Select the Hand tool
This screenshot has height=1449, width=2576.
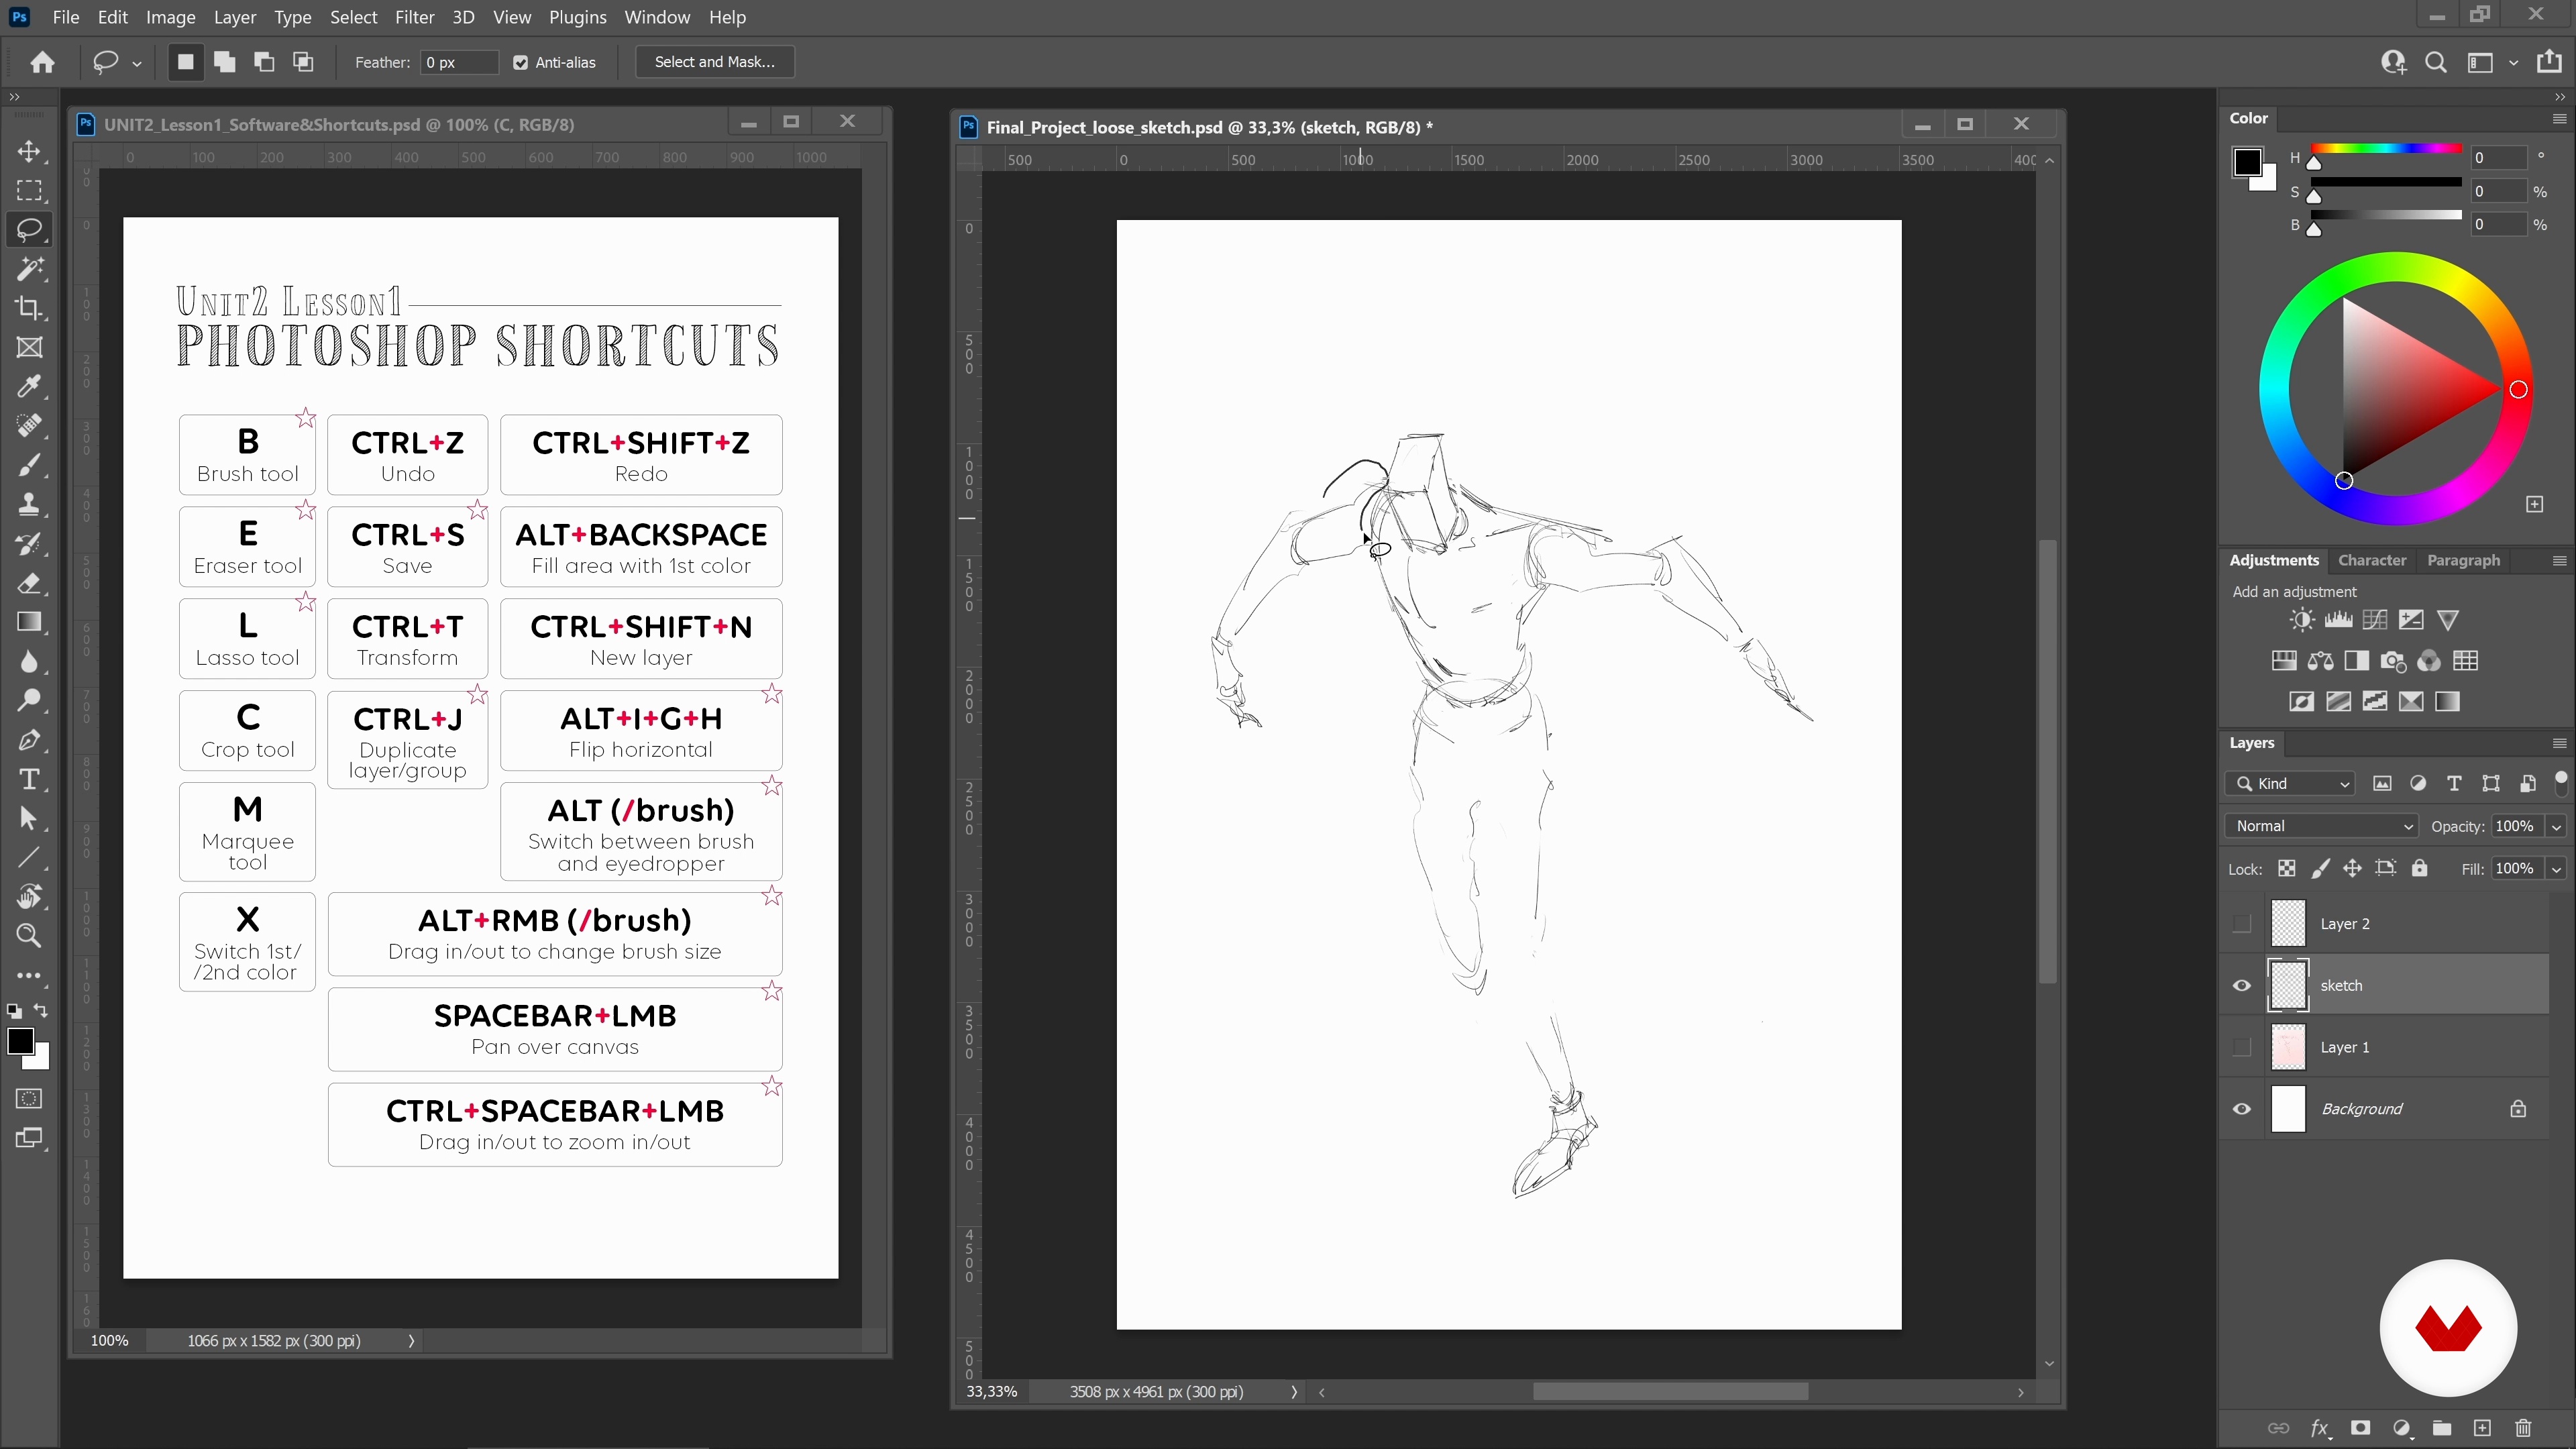[x=29, y=897]
